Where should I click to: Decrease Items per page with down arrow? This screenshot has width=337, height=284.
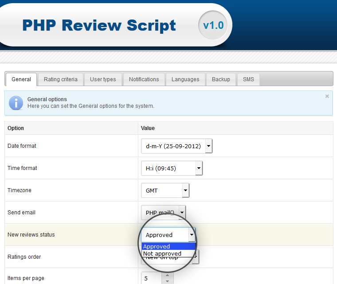(x=168, y=281)
